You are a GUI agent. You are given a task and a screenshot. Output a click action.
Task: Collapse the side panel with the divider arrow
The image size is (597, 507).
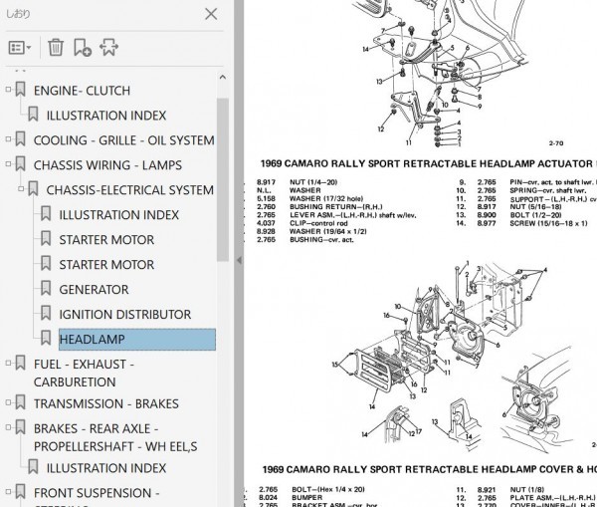coord(239,260)
